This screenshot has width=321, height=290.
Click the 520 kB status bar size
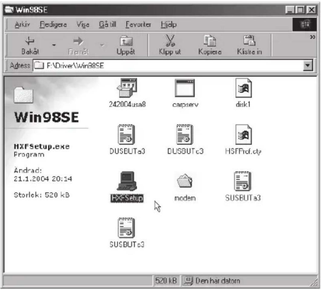[x=166, y=281]
